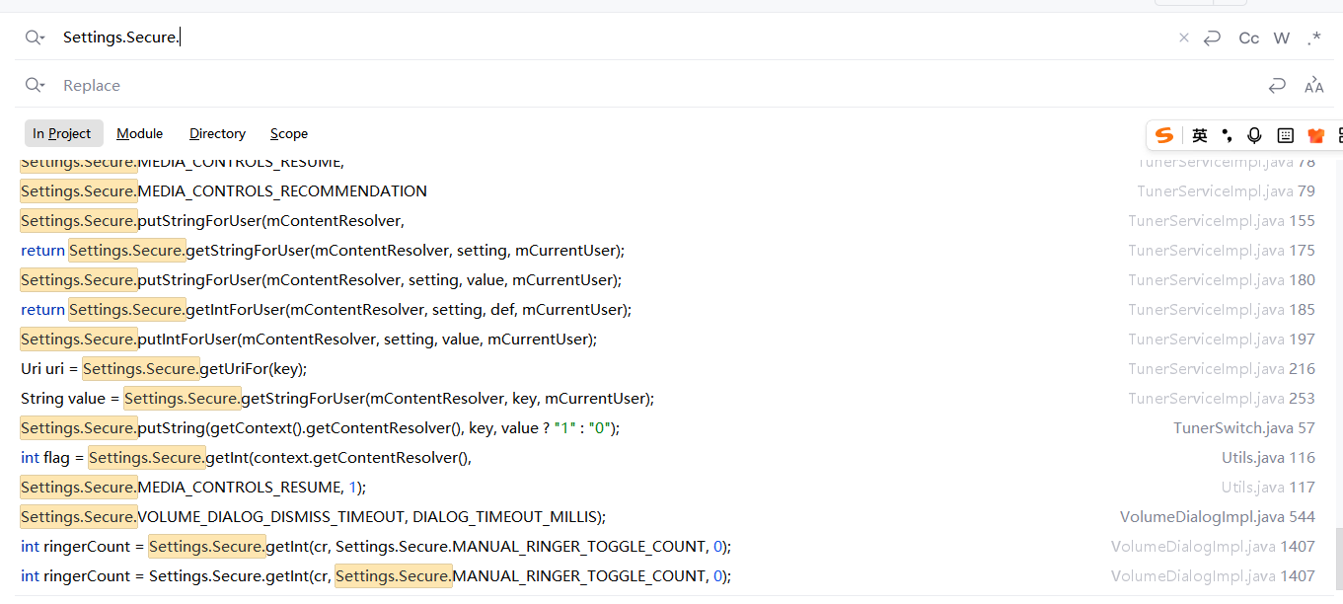Click file label TunerServiceImpl.java 197
1343x604 pixels.
click(x=1222, y=339)
